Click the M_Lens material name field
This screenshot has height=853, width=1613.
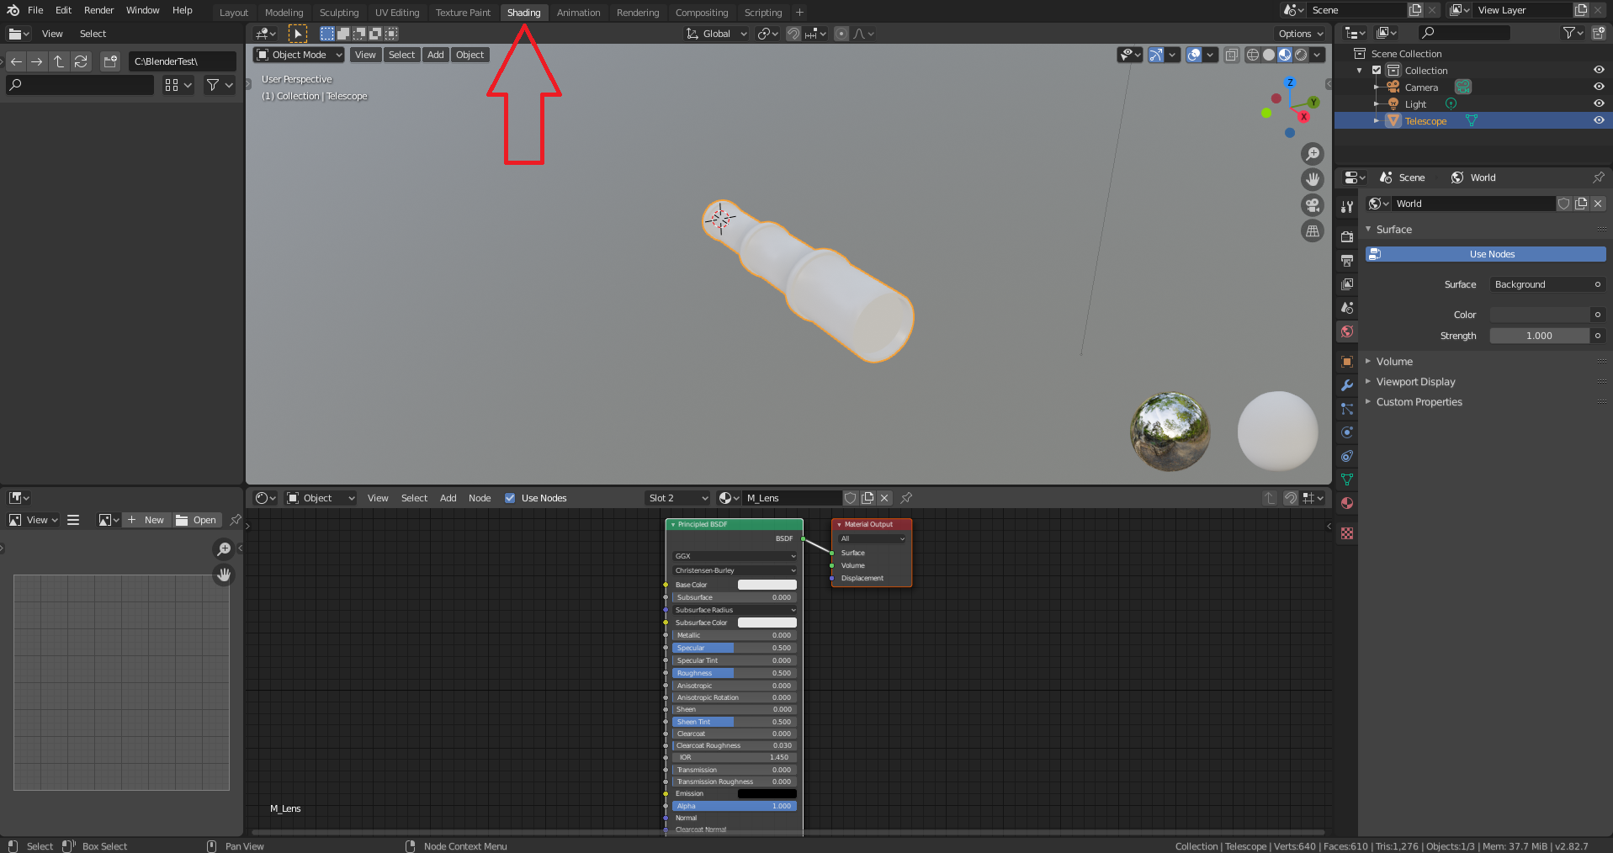point(791,498)
